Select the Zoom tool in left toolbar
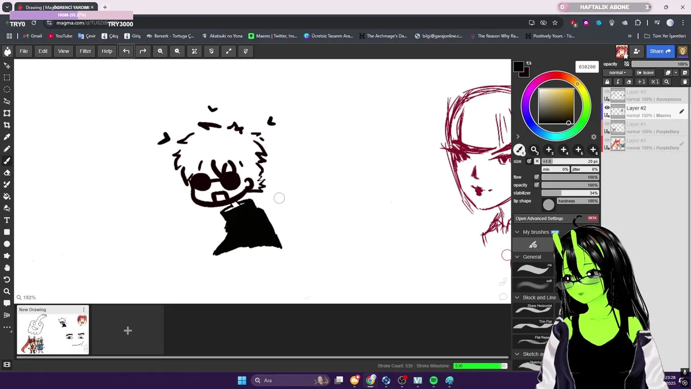Viewport: 691px width, 389px height. tap(7, 291)
